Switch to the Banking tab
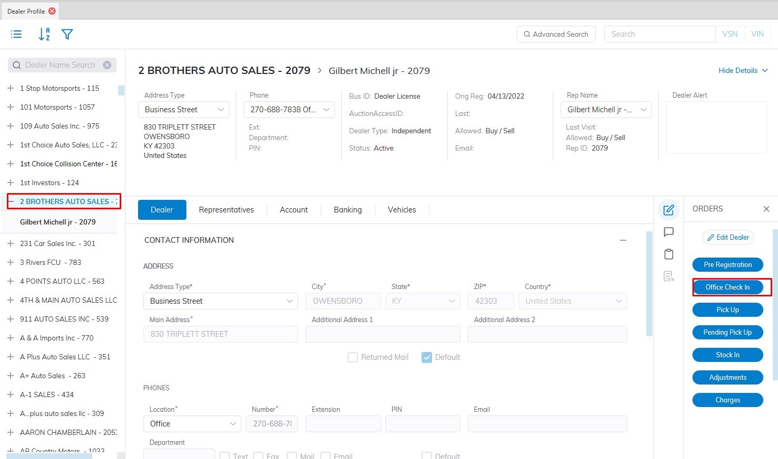Image resolution: width=778 pixels, height=459 pixels. point(348,210)
